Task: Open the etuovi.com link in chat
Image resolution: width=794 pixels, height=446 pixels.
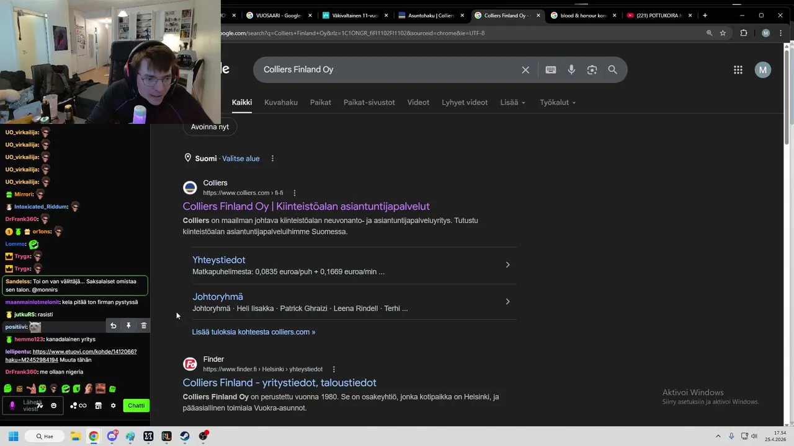Action: click(71, 356)
